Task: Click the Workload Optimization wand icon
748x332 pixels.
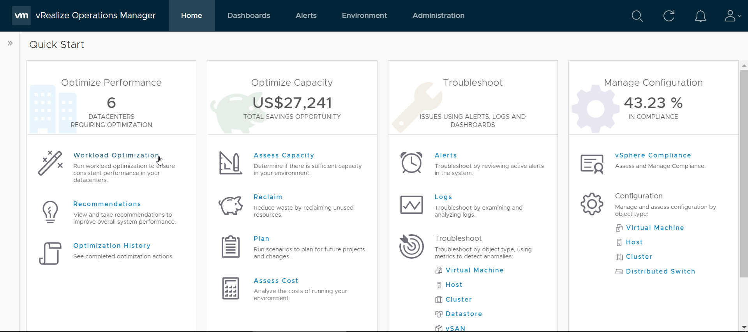Action: pyautogui.click(x=50, y=163)
